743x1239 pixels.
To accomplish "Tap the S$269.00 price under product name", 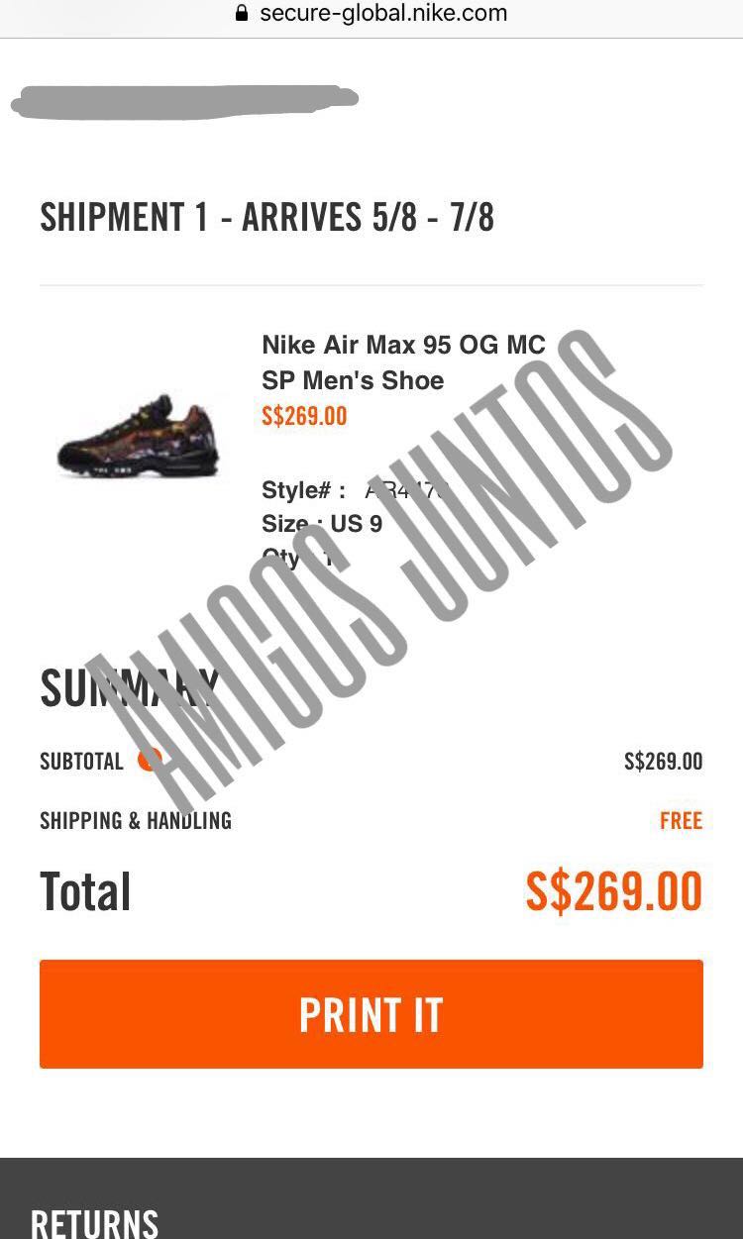I will coord(304,416).
